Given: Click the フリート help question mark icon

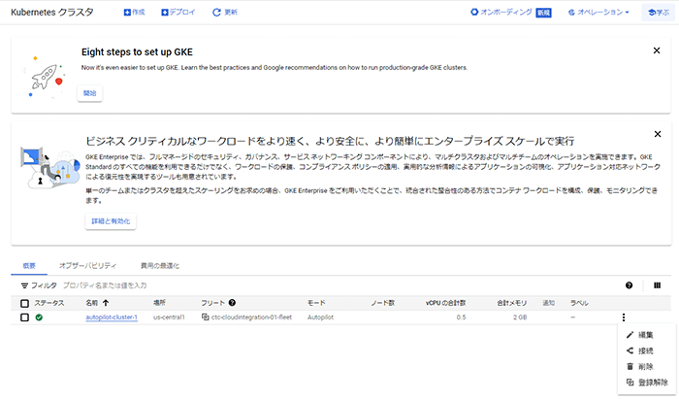Looking at the screenshot, I should (232, 303).
